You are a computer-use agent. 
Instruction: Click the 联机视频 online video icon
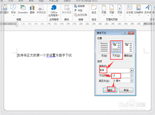[67, 10]
